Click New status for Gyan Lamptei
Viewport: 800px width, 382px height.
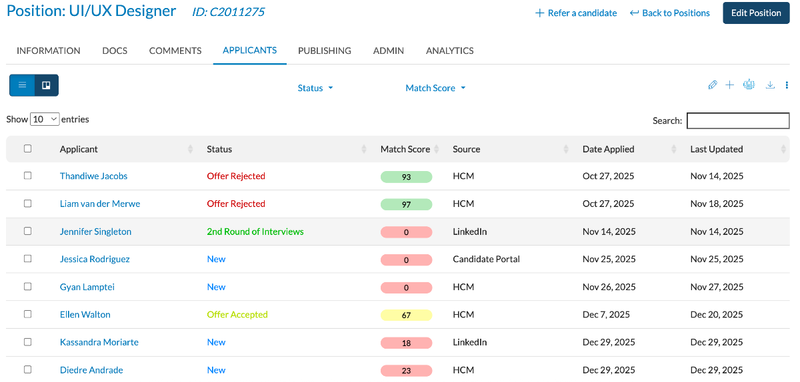click(x=216, y=287)
